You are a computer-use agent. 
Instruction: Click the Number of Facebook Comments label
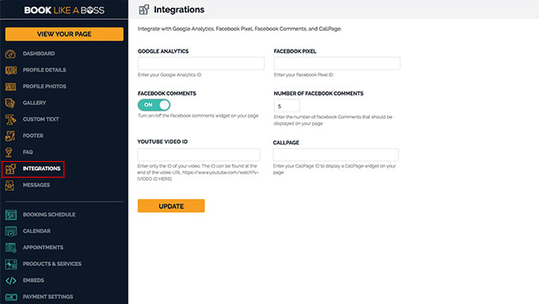[319, 93]
